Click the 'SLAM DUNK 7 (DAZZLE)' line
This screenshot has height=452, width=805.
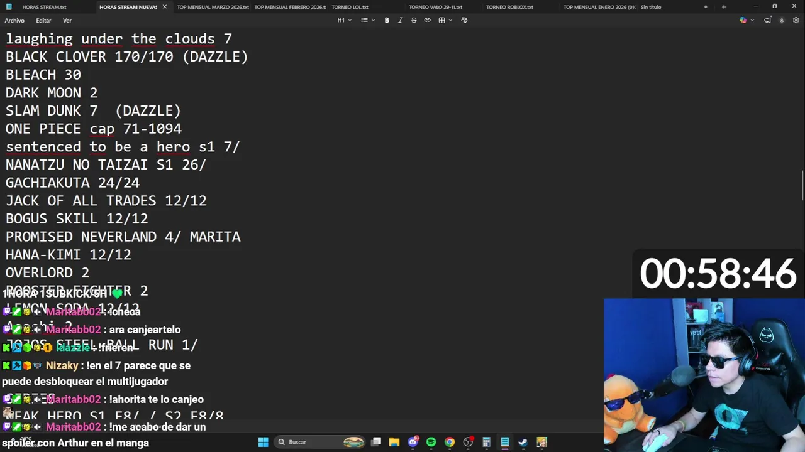[93, 111]
